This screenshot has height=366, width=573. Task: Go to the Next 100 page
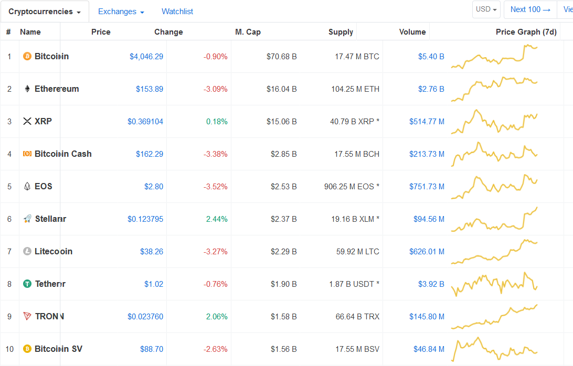[530, 9]
